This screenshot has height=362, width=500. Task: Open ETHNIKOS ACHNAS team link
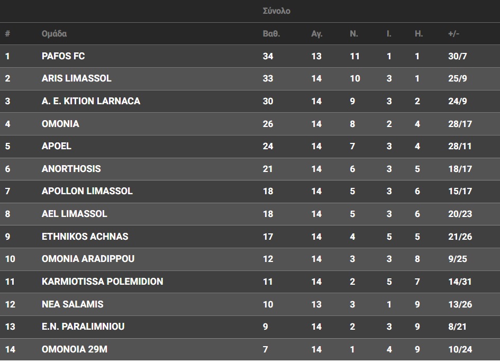coord(85,237)
